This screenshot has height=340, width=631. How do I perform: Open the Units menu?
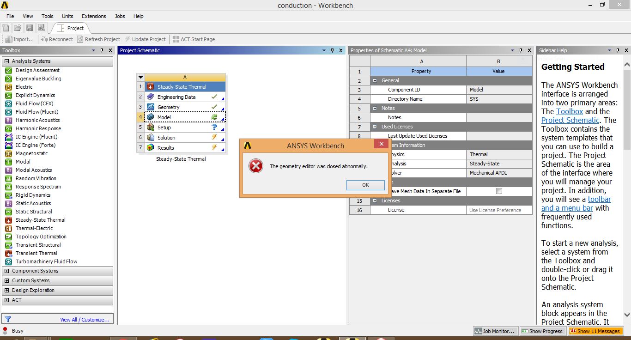67,16
